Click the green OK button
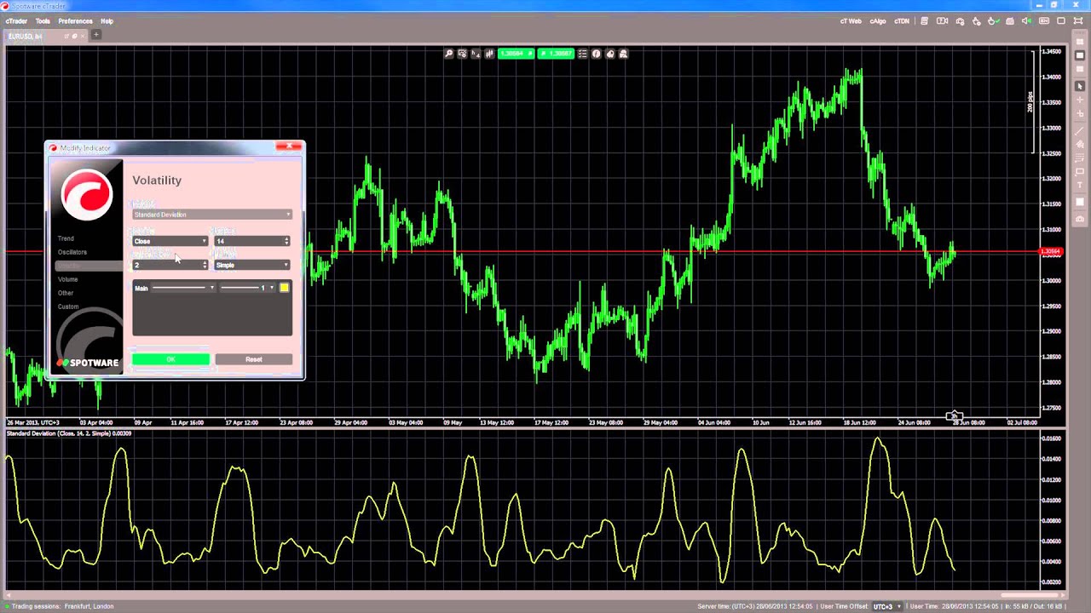The height and width of the screenshot is (613, 1091). coord(170,359)
